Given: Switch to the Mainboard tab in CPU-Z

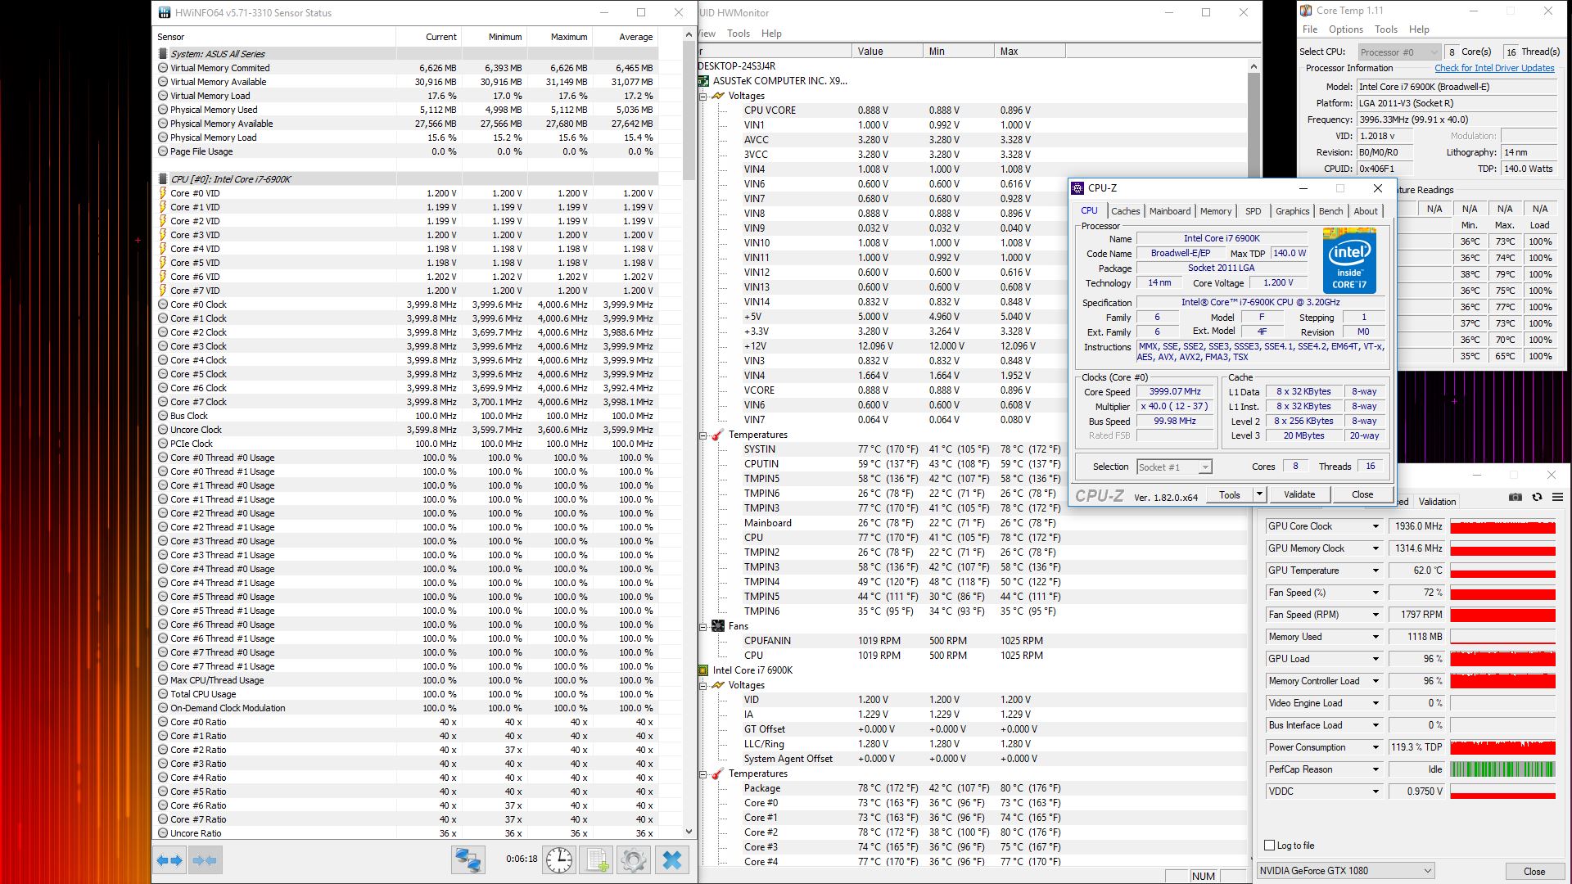Looking at the screenshot, I should 1169,211.
